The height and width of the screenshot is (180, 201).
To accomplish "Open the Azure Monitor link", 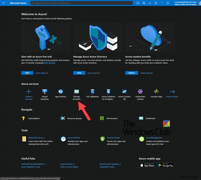I will [x=74, y=138].
